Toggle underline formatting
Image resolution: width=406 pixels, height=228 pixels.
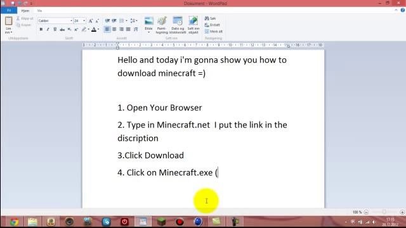click(55, 30)
